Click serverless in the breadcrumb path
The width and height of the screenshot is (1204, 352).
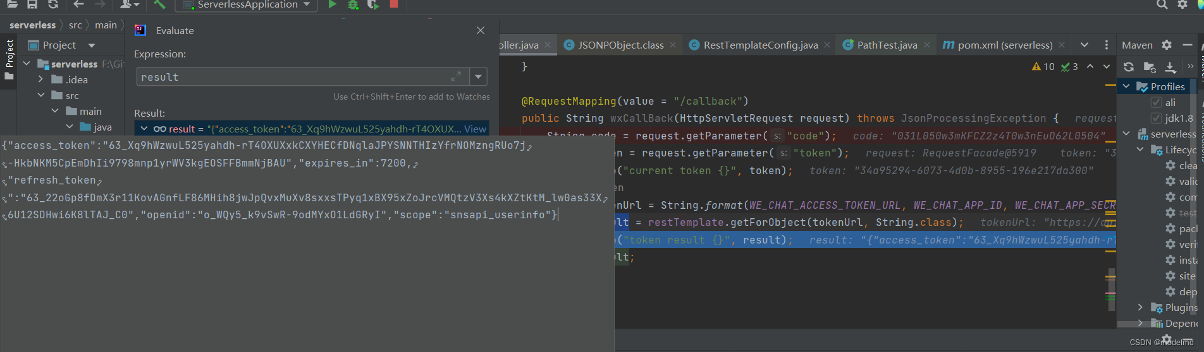tap(33, 25)
